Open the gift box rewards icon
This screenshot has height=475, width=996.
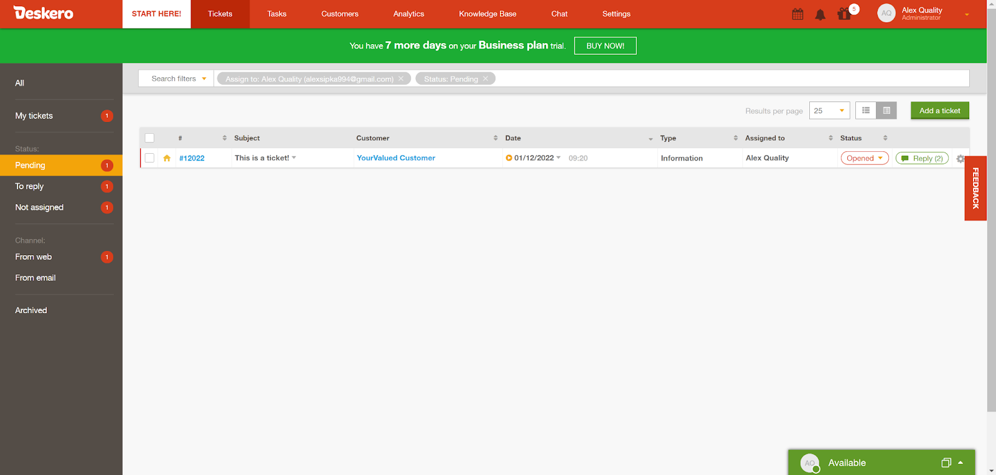[844, 14]
